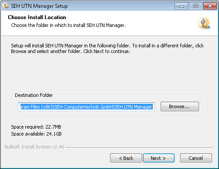
Task: Click the installer icon in title bar
Action: [x=6, y=6]
